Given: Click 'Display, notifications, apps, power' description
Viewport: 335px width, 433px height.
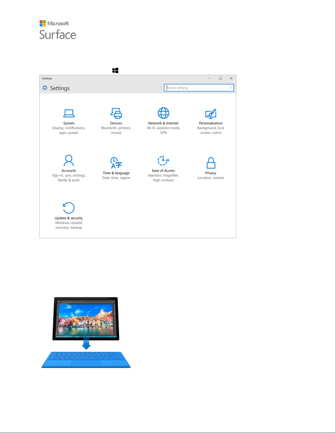Looking at the screenshot, I should coord(69,130).
